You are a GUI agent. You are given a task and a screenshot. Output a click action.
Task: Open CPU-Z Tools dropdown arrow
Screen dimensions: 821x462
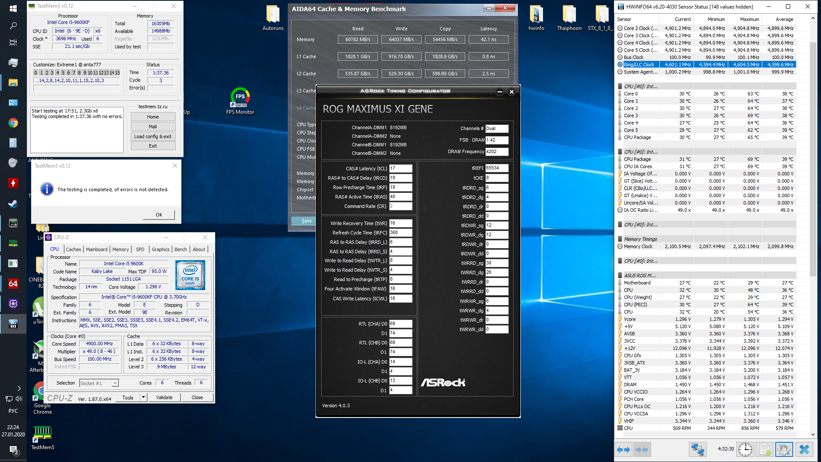click(x=144, y=397)
